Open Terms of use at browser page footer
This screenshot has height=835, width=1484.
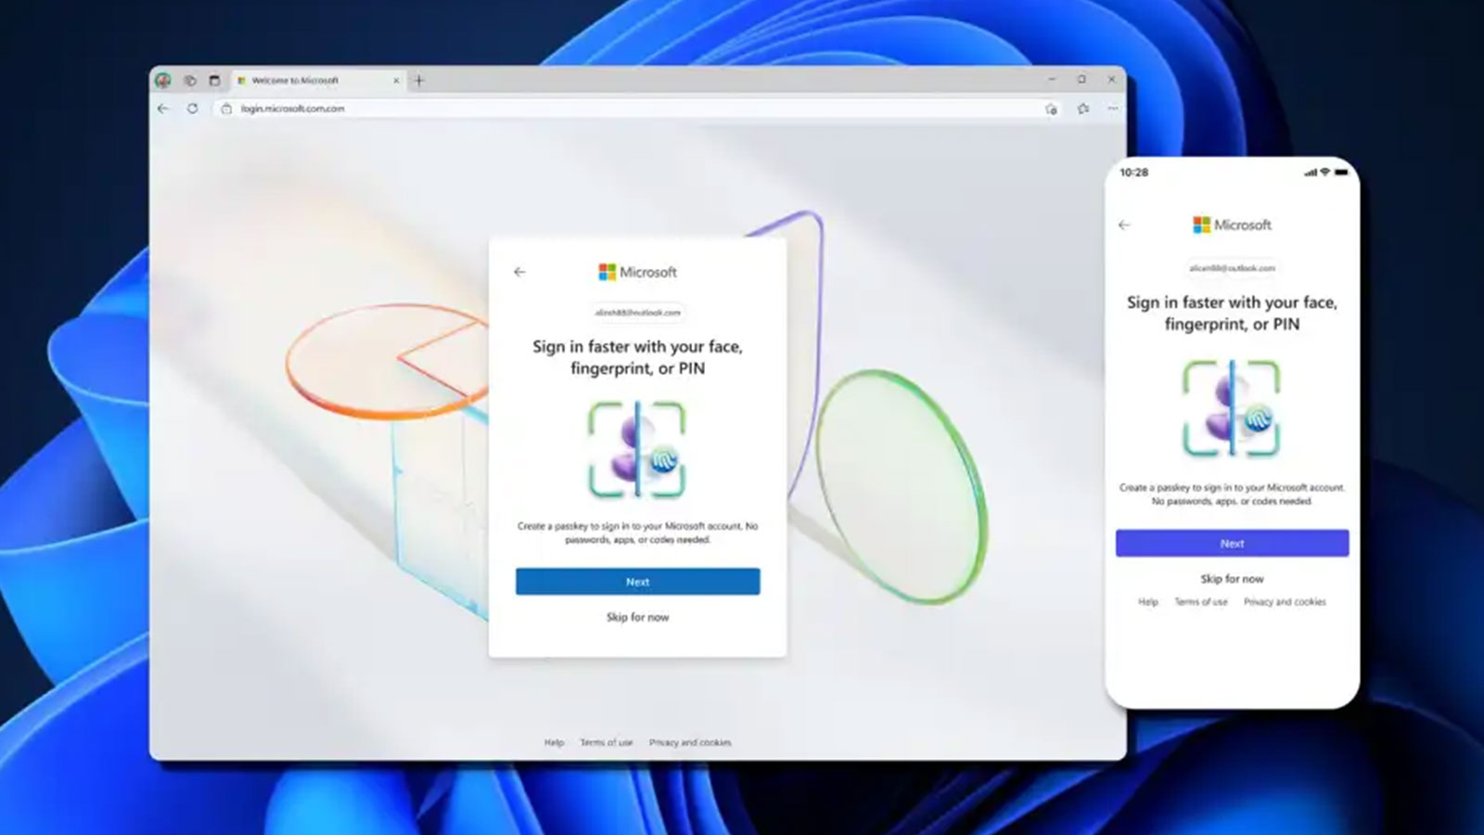pos(607,742)
